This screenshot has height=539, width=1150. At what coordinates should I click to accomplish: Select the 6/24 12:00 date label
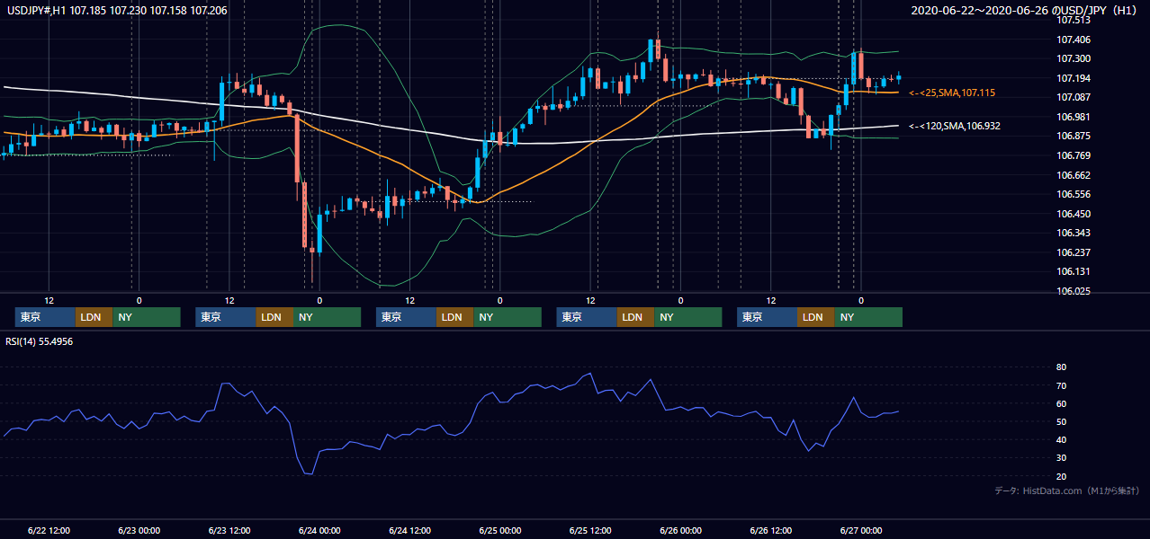[x=410, y=530]
